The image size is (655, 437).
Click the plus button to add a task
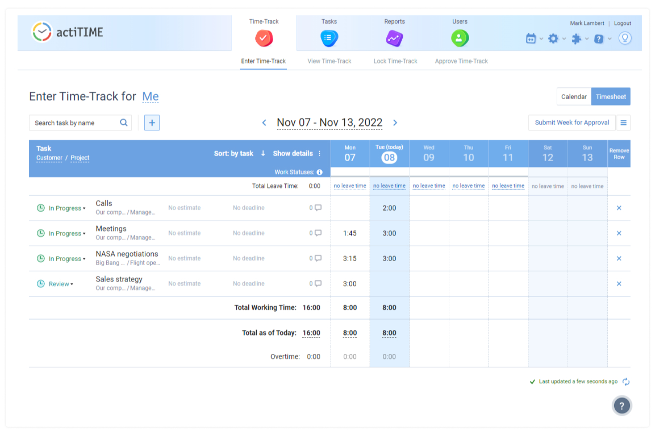click(152, 123)
